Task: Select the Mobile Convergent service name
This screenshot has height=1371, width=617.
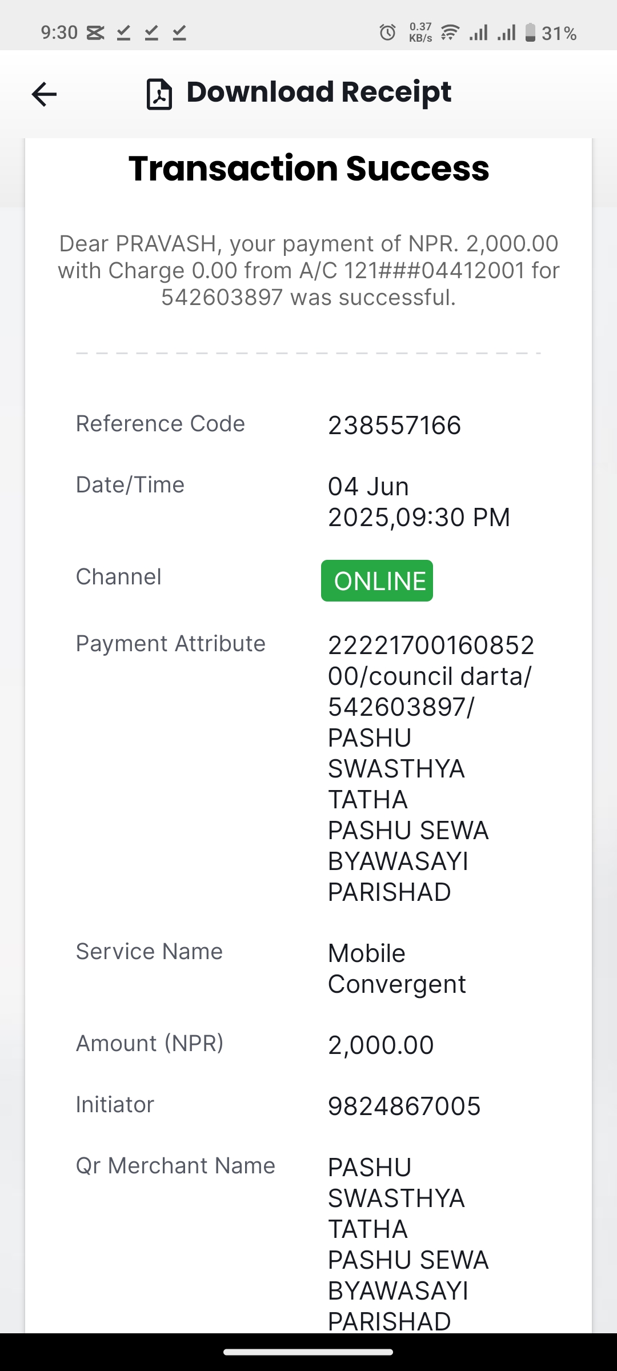Action: click(x=397, y=969)
